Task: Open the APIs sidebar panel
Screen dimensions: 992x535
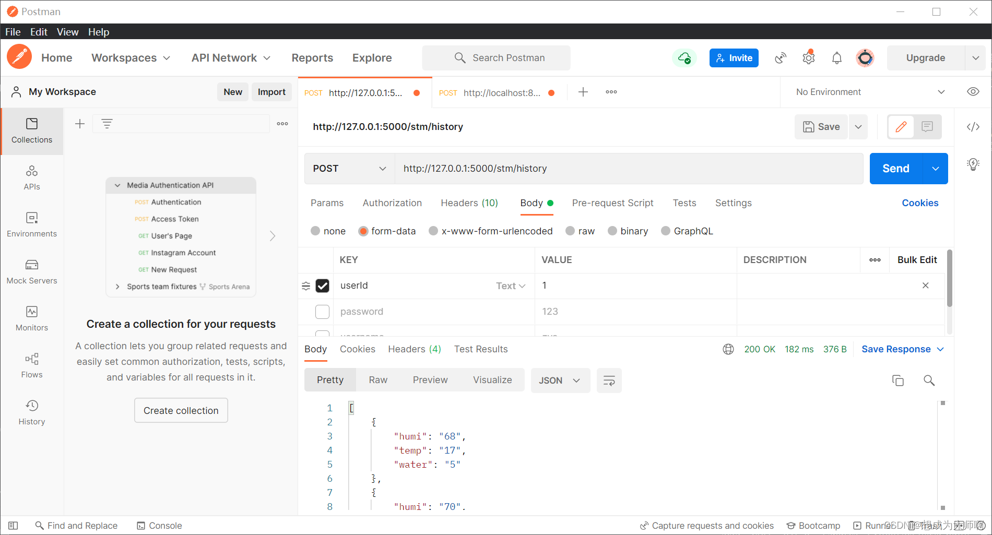Action: coord(32,178)
